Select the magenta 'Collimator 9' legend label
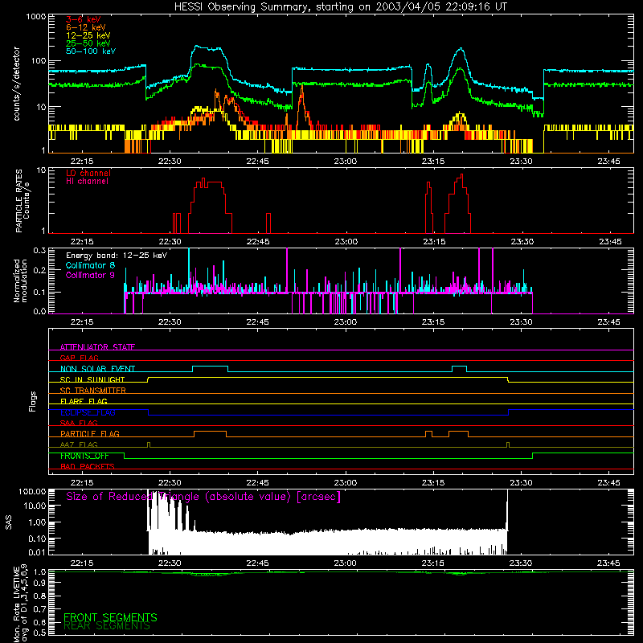643x643 pixels. tap(90, 275)
